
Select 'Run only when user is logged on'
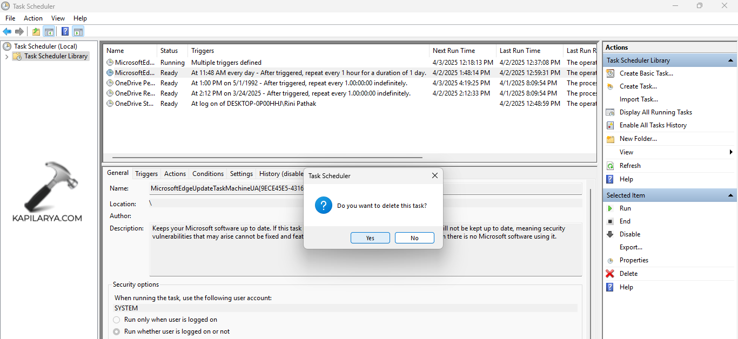click(117, 320)
